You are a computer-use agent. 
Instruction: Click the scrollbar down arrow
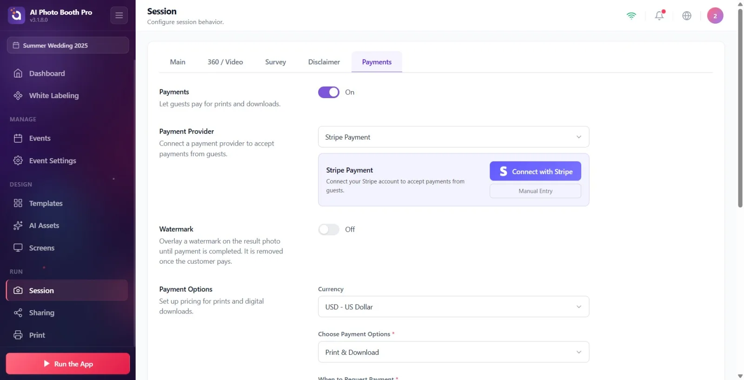[x=740, y=376]
